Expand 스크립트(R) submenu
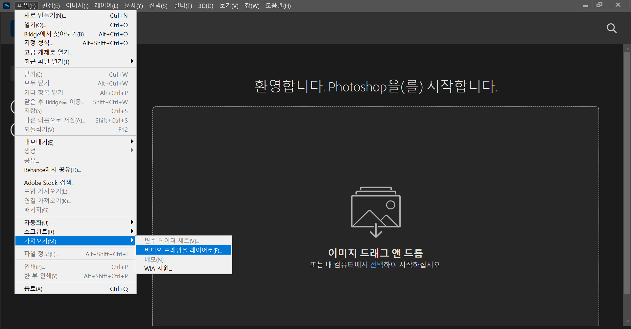 point(76,232)
